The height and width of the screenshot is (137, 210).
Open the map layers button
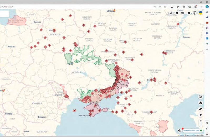pyautogui.click(x=201, y=103)
